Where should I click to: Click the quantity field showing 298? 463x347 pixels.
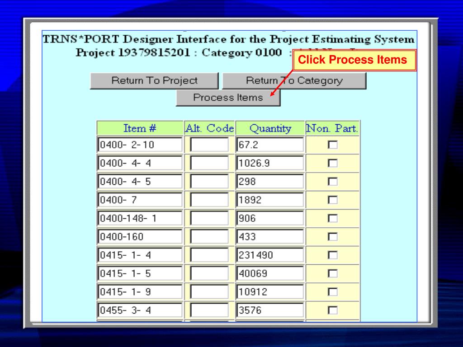[x=270, y=181]
